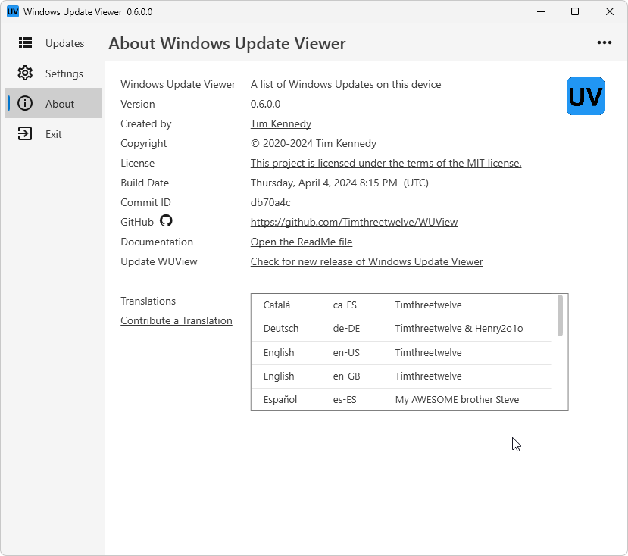This screenshot has width=628, height=556.
Task: Click 'Timthreetwelve & Henry2o1o' contributor cell
Action: [459, 329]
